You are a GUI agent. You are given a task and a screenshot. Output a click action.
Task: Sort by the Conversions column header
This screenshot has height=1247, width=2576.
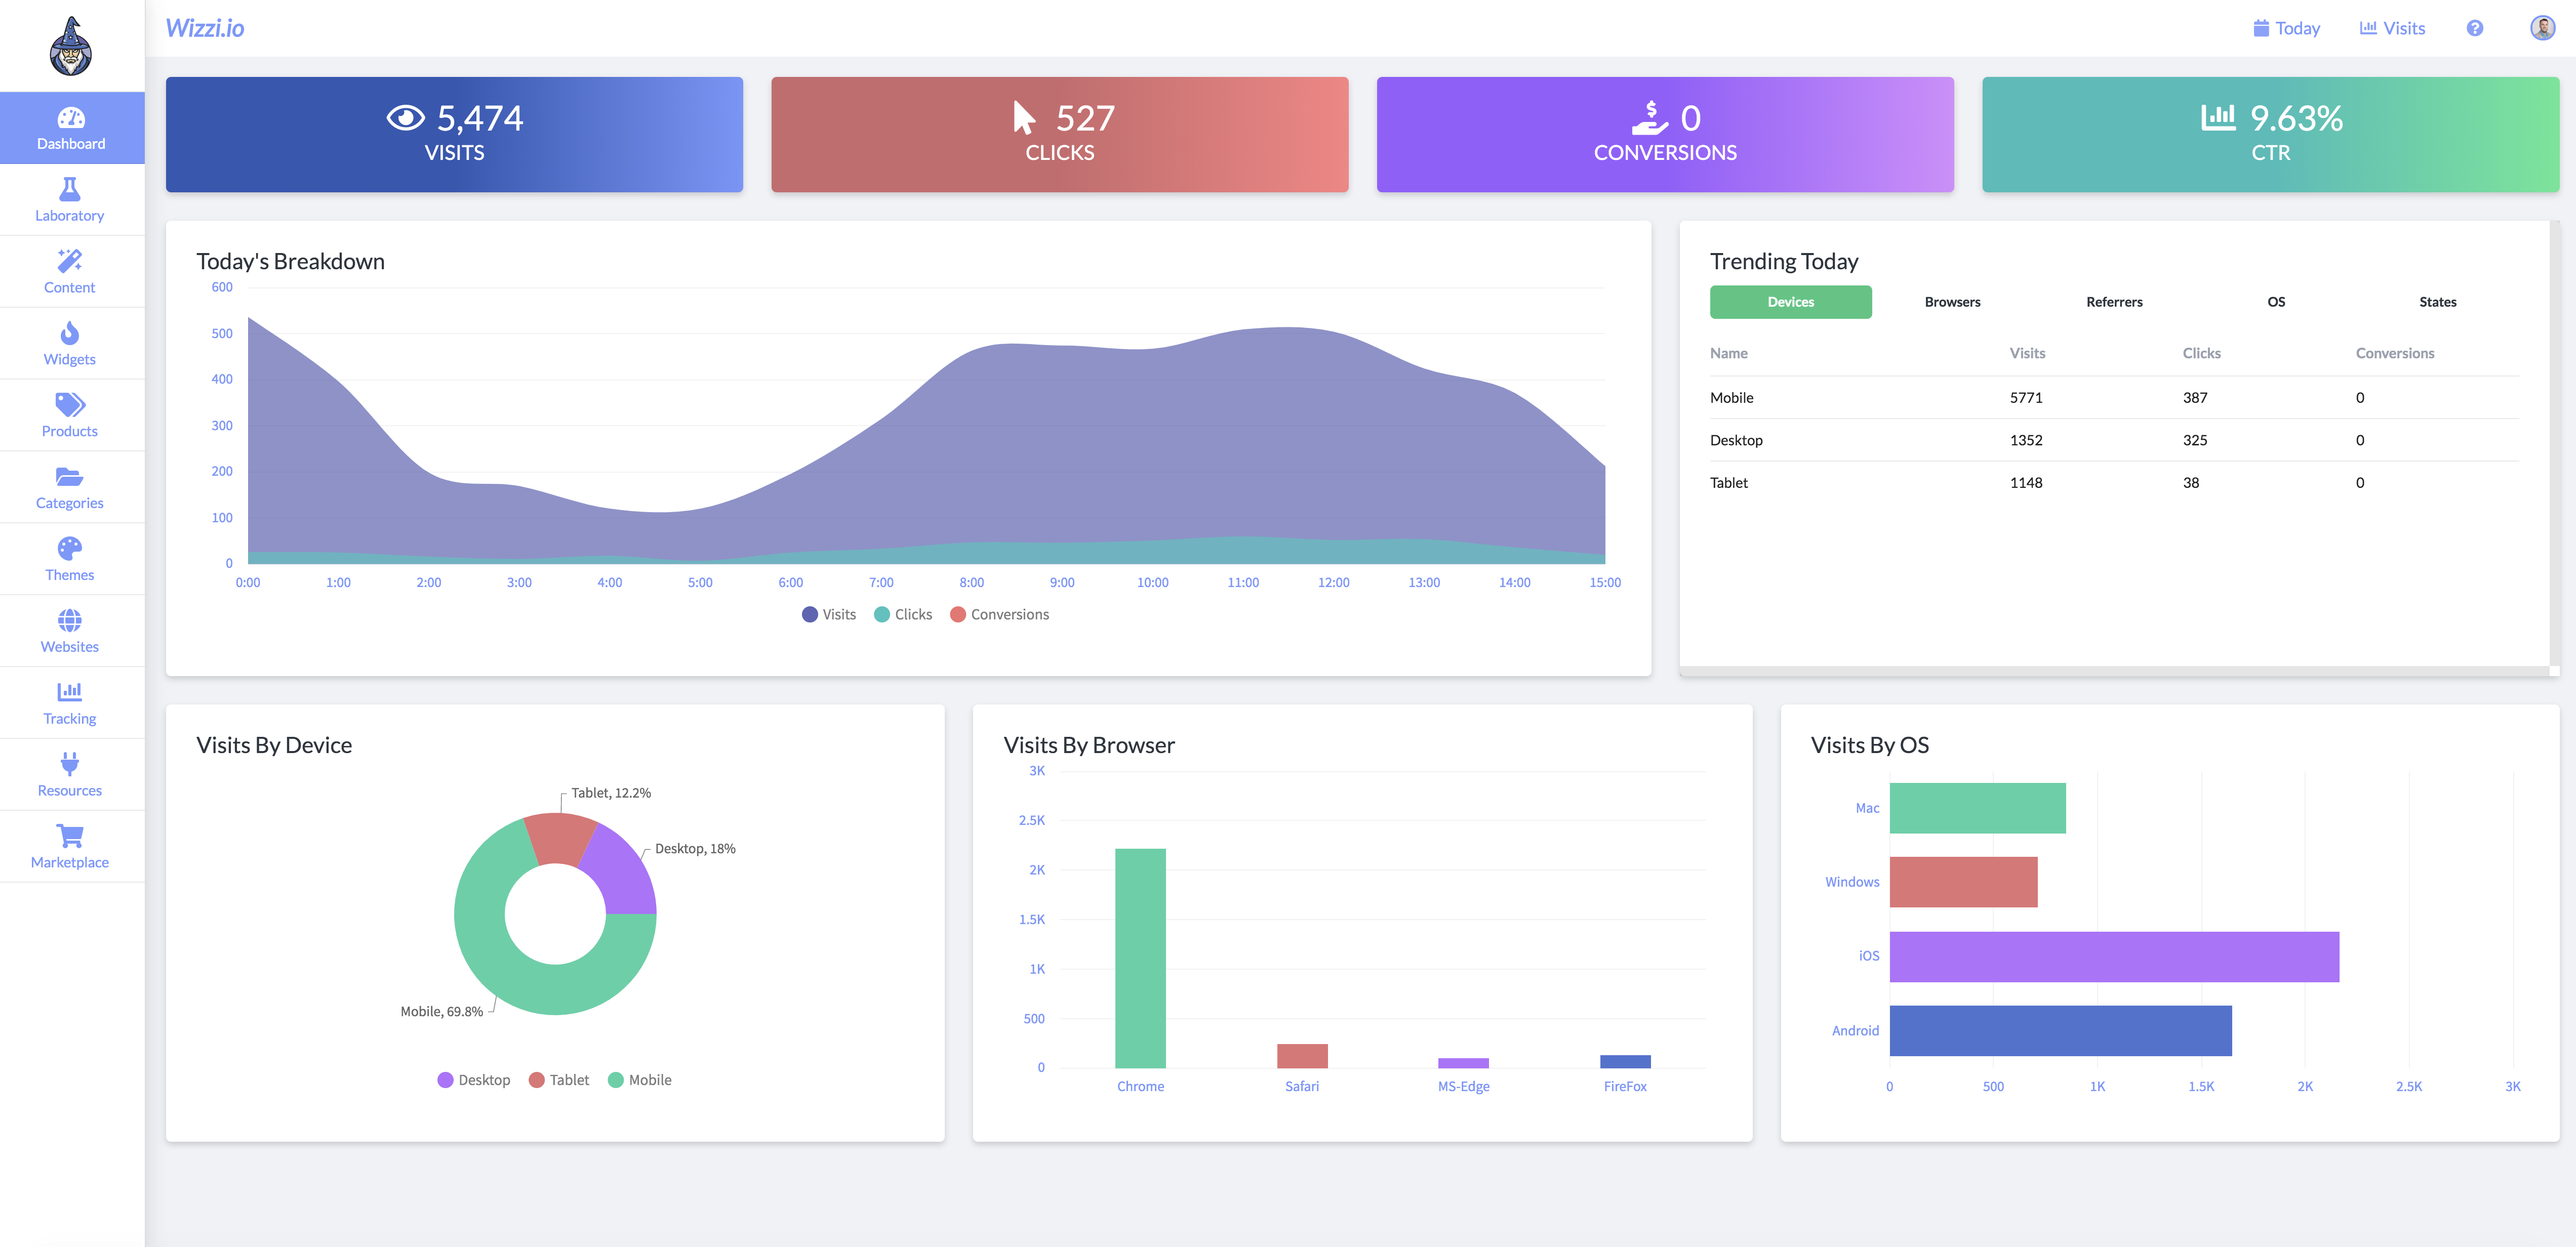(2395, 353)
